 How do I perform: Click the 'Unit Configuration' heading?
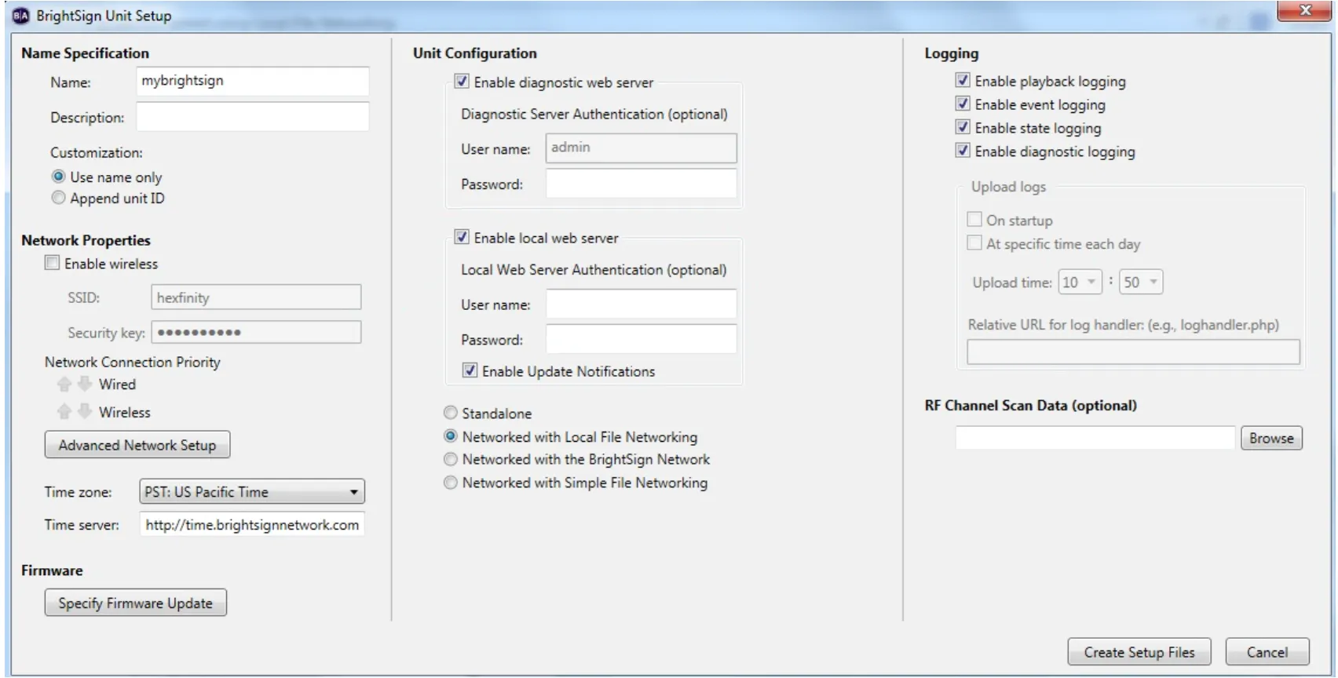[475, 53]
